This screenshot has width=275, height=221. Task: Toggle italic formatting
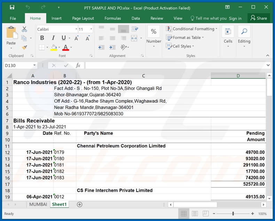point(53,38)
